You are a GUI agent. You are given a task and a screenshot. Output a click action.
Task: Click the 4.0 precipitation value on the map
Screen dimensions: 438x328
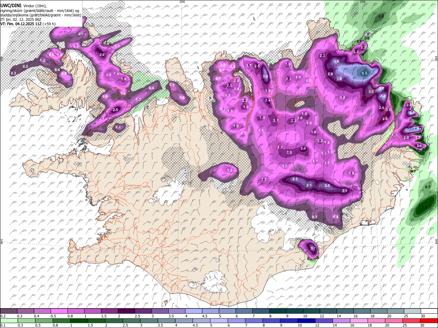tap(336, 61)
